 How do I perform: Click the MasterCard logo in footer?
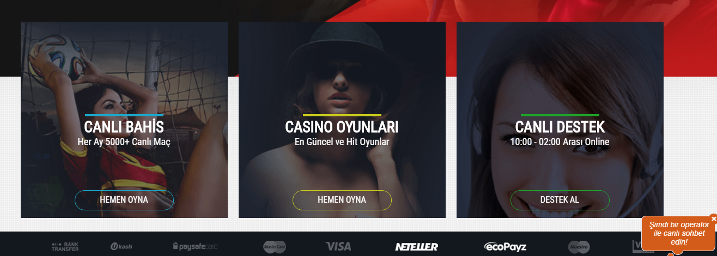(275, 247)
